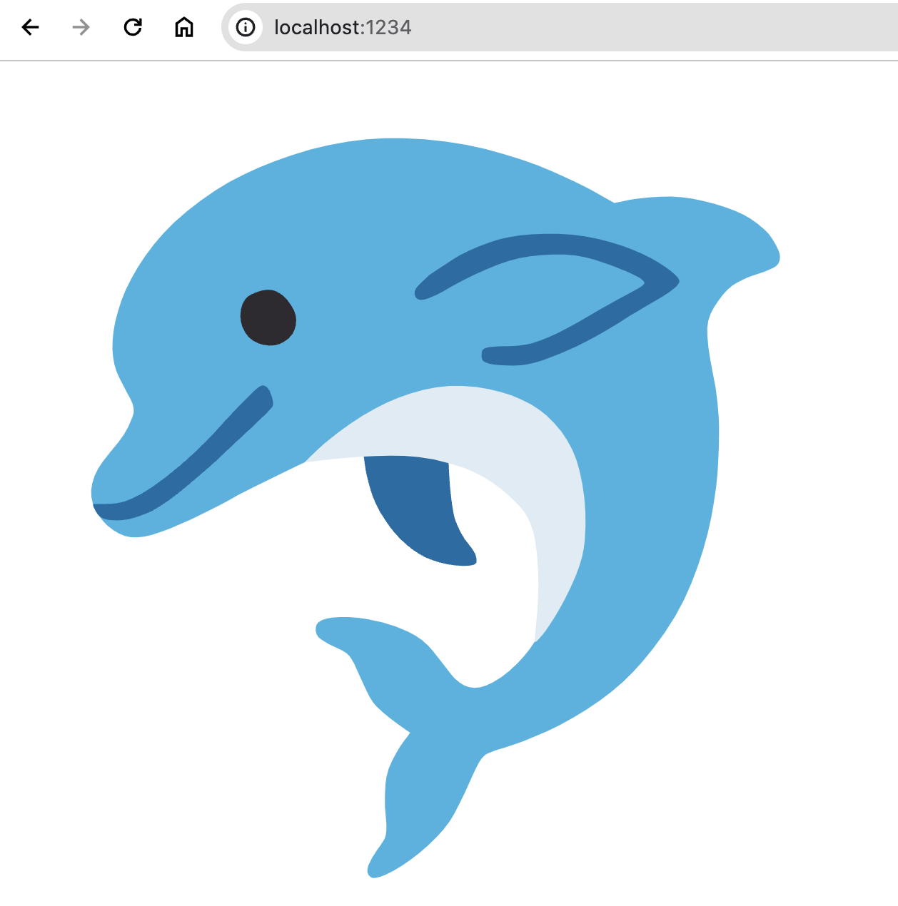Image resolution: width=898 pixels, height=906 pixels.
Task: Reload the current page
Action: click(133, 28)
